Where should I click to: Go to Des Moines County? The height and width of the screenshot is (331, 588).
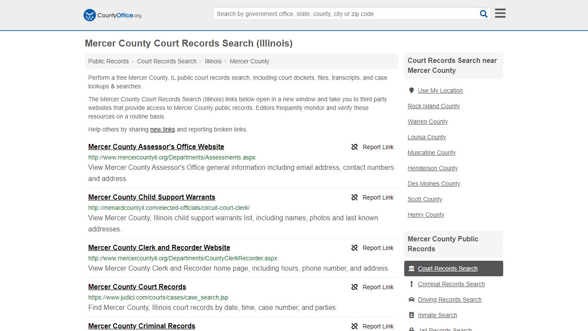[x=434, y=184]
